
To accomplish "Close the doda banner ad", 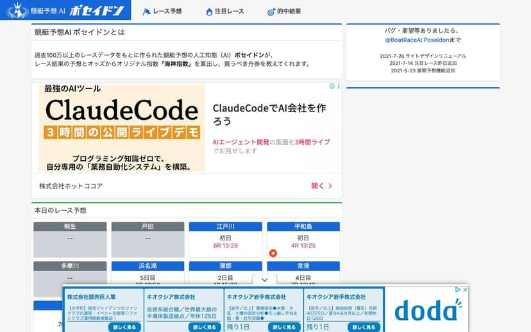I will (x=466, y=290).
